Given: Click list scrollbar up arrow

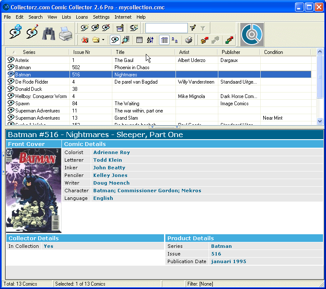Looking at the screenshot, I should (320, 51).
